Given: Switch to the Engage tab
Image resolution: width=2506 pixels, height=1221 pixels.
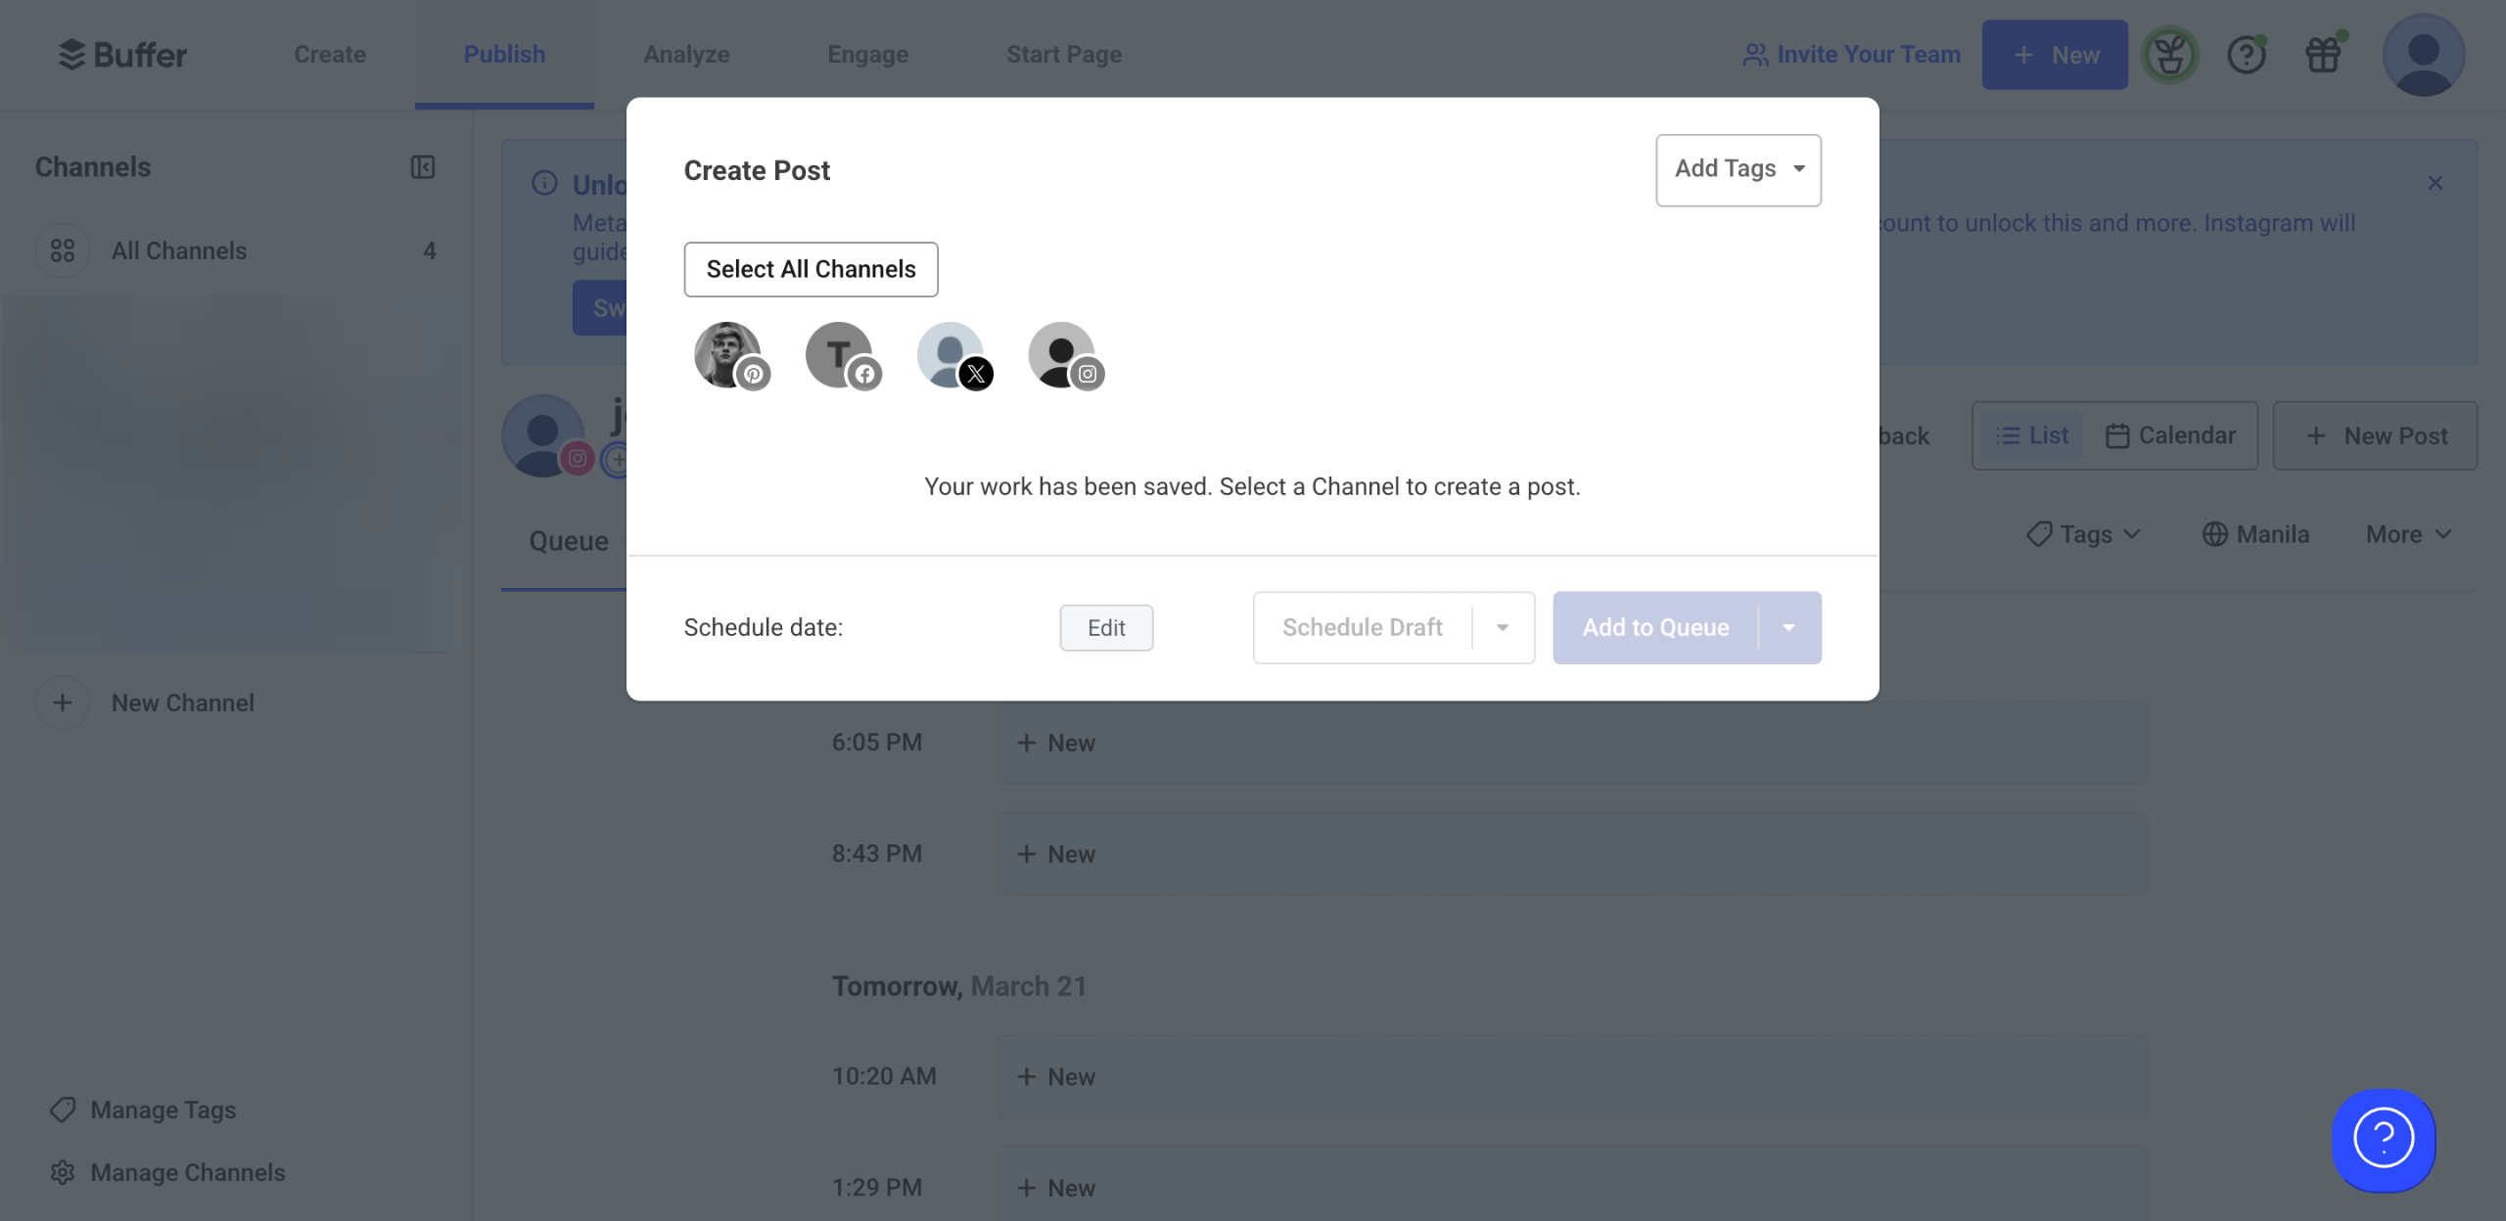Looking at the screenshot, I should coord(867,54).
